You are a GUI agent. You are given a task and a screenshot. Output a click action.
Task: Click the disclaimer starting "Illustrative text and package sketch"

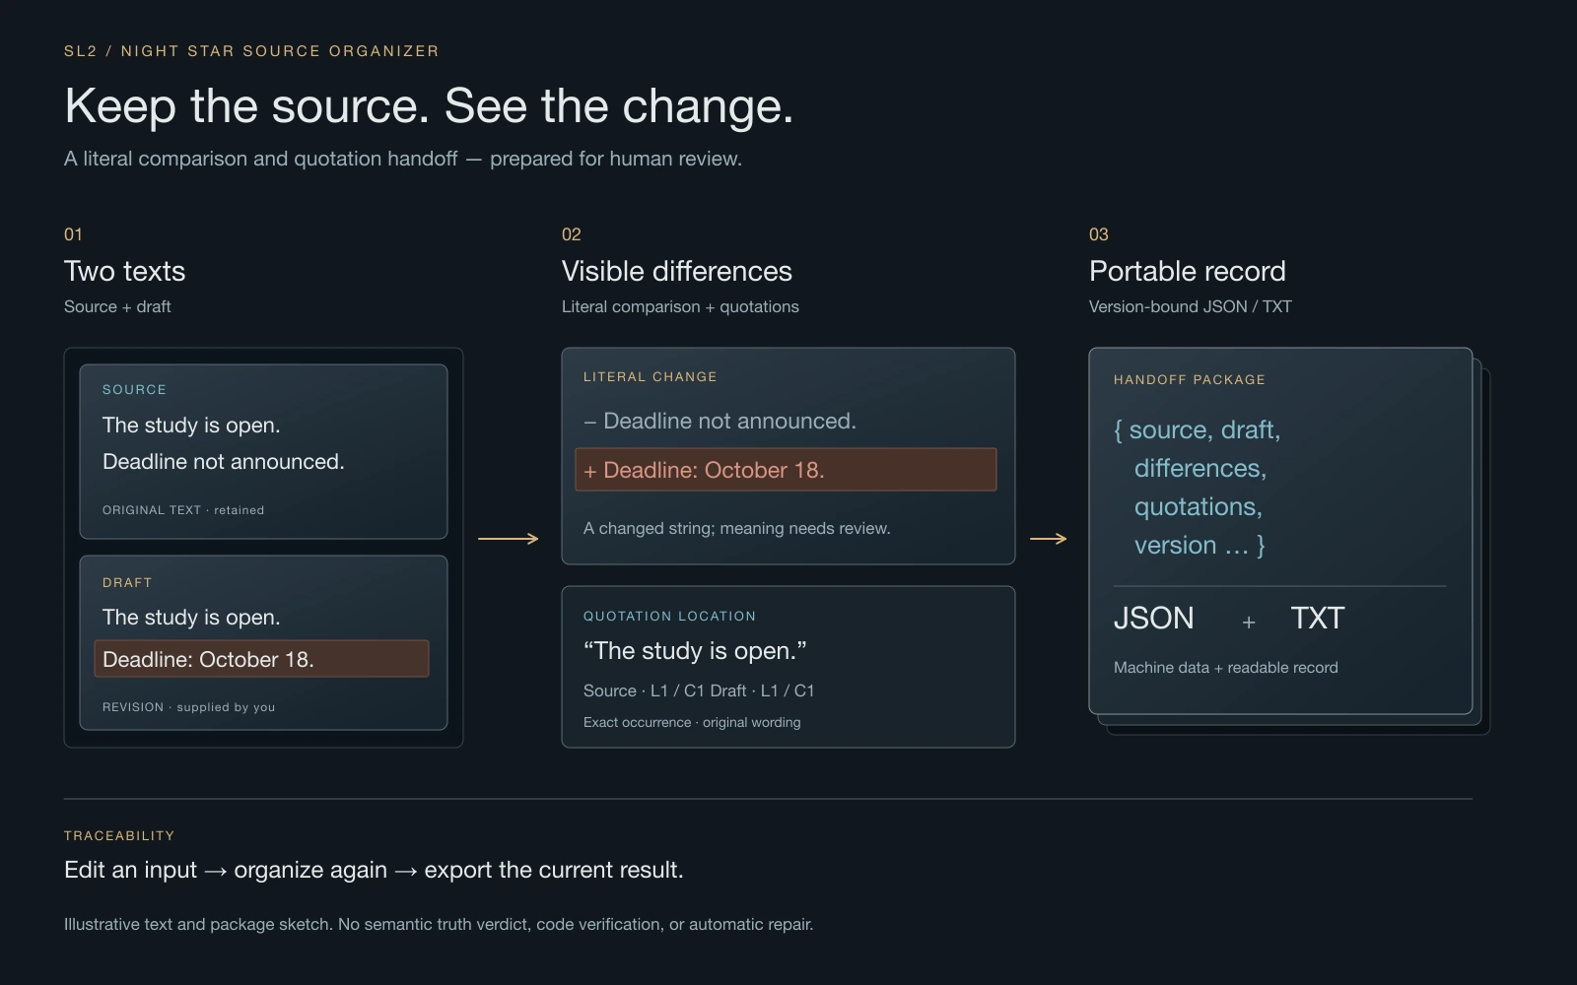click(x=439, y=925)
